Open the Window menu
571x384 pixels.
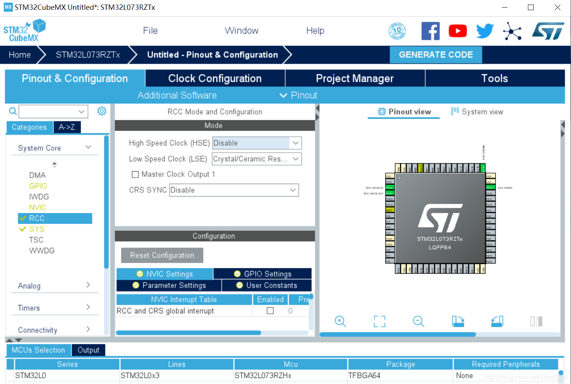pos(241,31)
